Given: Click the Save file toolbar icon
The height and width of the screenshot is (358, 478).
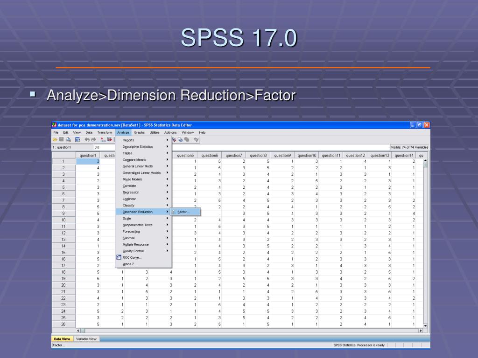Looking at the screenshot, I should [61, 140].
